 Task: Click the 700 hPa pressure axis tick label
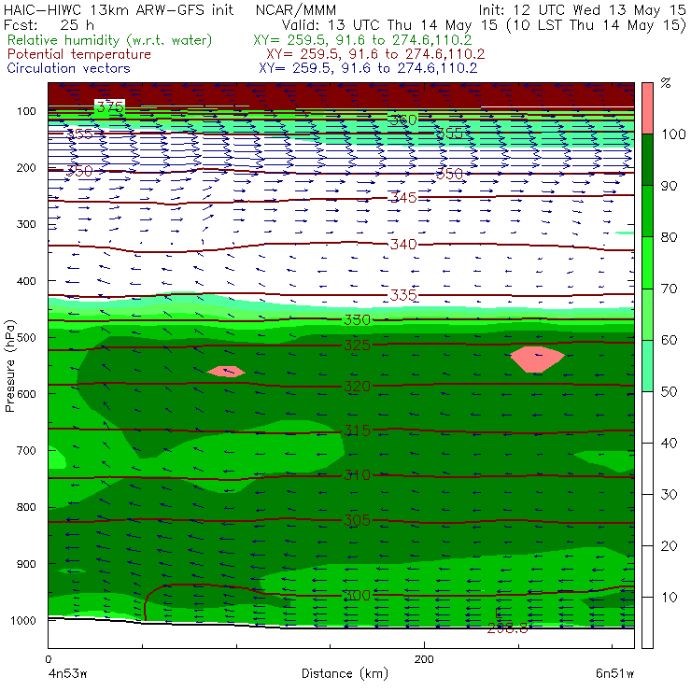click(26, 451)
